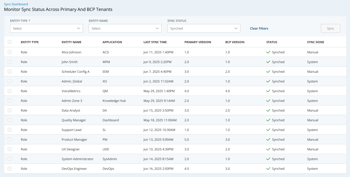Image resolution: width=350 pixels, height=177 pixels.
Task: Toggle the select-all checkbox in table header
Action: tap(10, 42)
